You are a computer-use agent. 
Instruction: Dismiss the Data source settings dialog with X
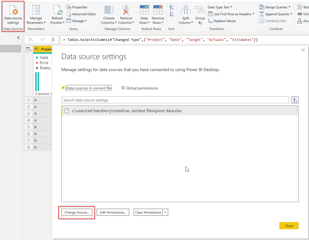303,50
